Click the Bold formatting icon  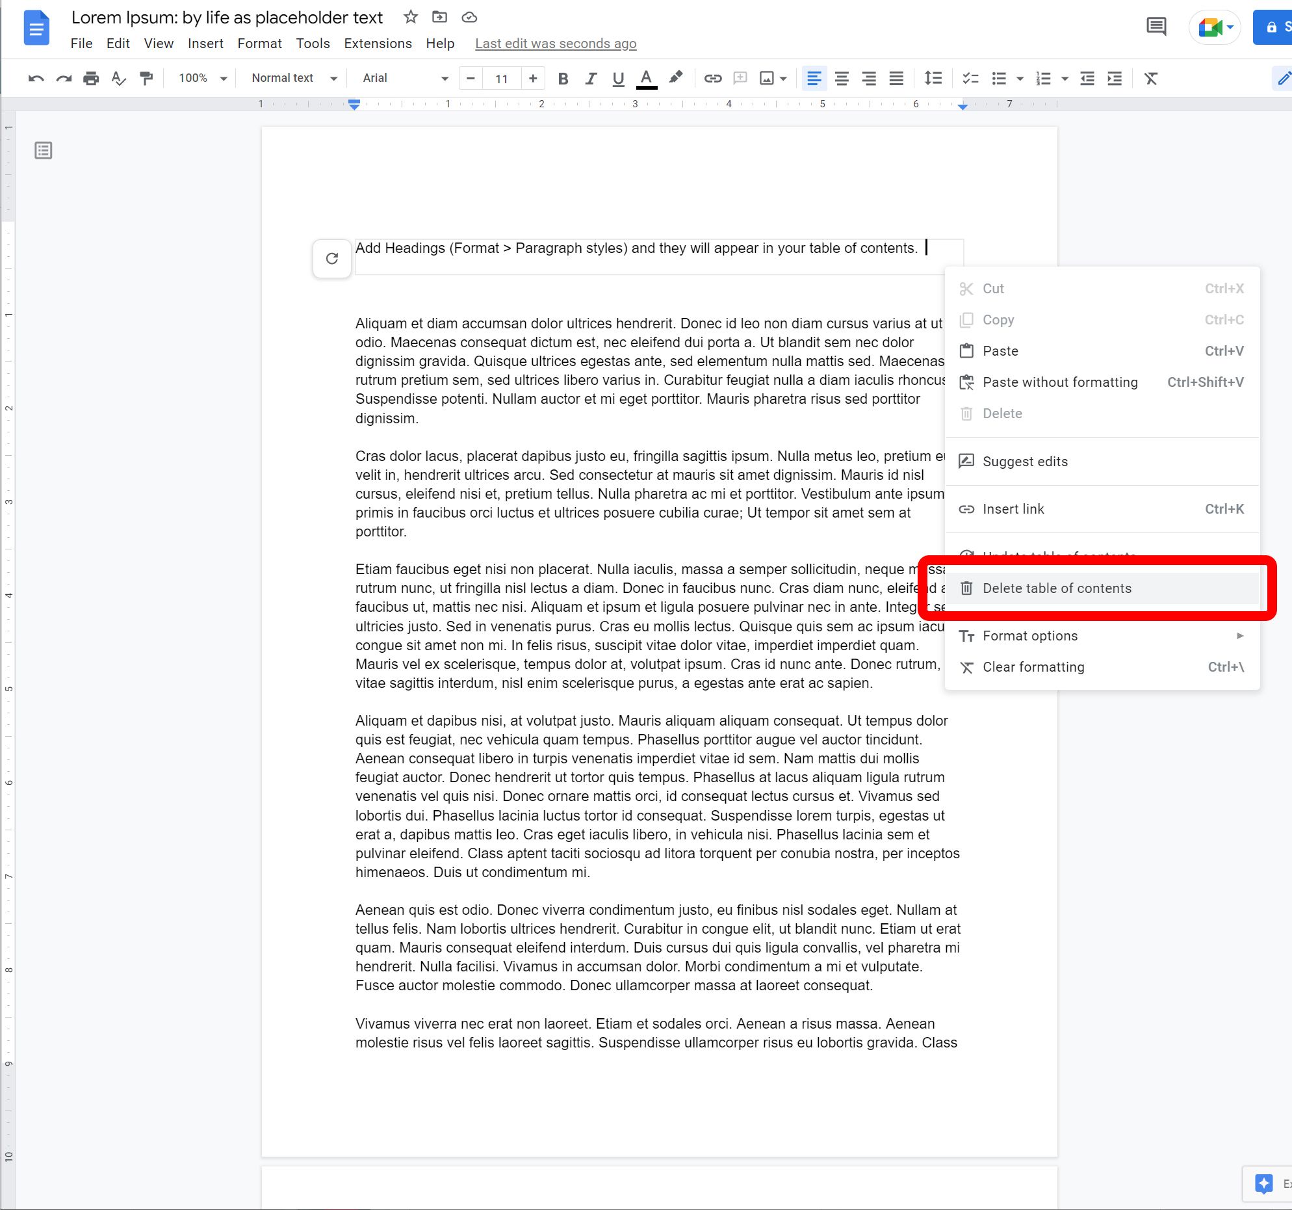point(563,79)
